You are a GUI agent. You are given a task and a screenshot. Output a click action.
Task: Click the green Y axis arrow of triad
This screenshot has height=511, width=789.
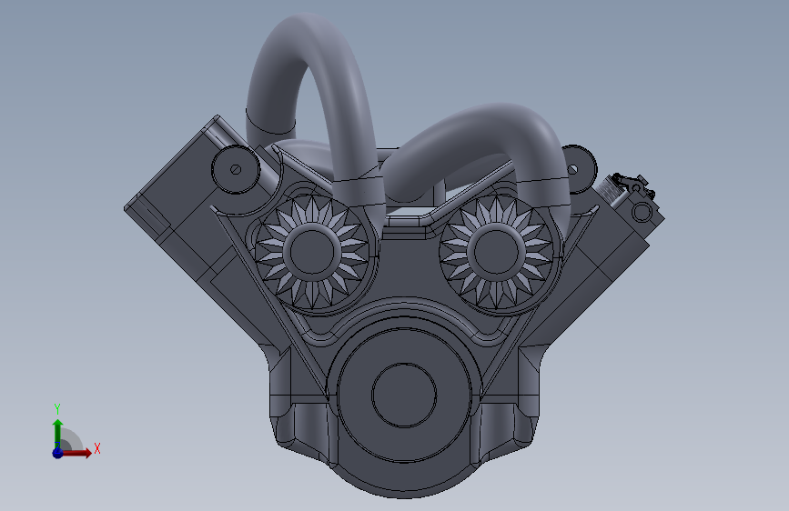(x=58, y=434)
